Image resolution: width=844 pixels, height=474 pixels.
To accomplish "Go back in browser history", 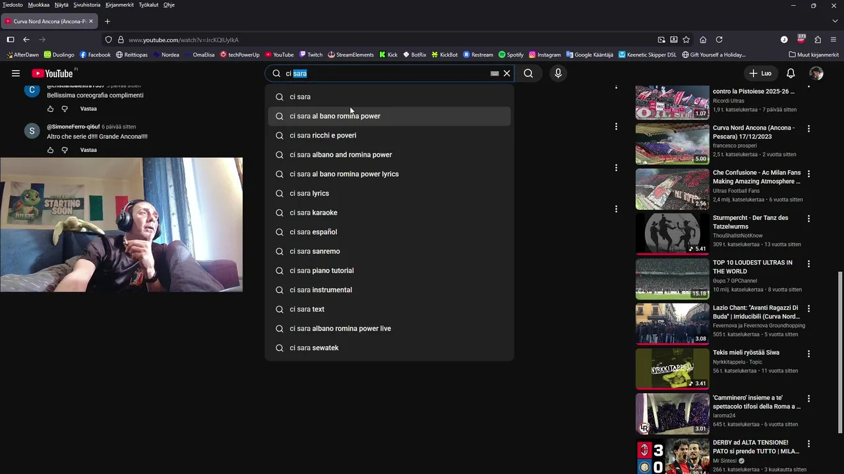I will tap(26, 39).
